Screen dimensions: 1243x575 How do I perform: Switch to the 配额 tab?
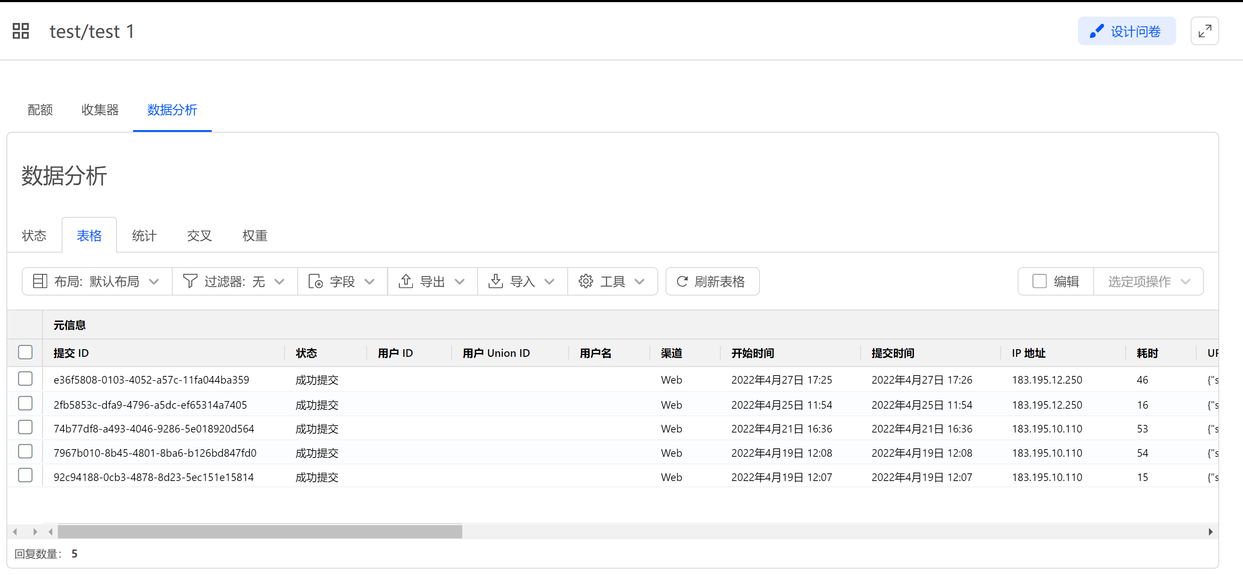40,110
